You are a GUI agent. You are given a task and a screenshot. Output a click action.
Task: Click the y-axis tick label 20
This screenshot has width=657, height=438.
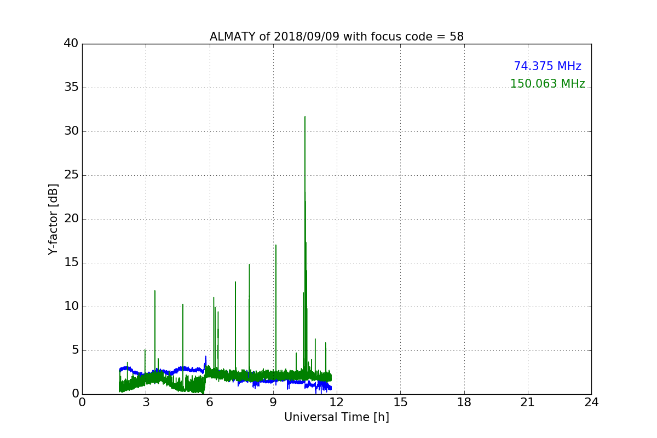71,219
